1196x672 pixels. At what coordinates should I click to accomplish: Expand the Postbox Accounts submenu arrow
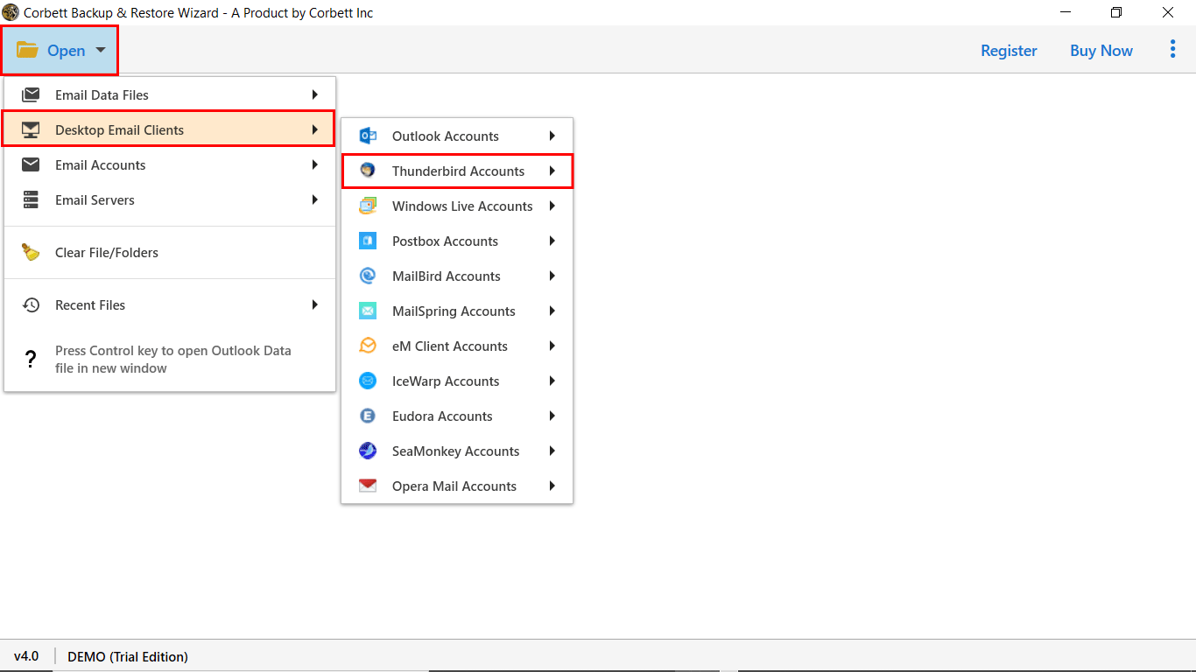pyautogui.click(x=552, y=241)
